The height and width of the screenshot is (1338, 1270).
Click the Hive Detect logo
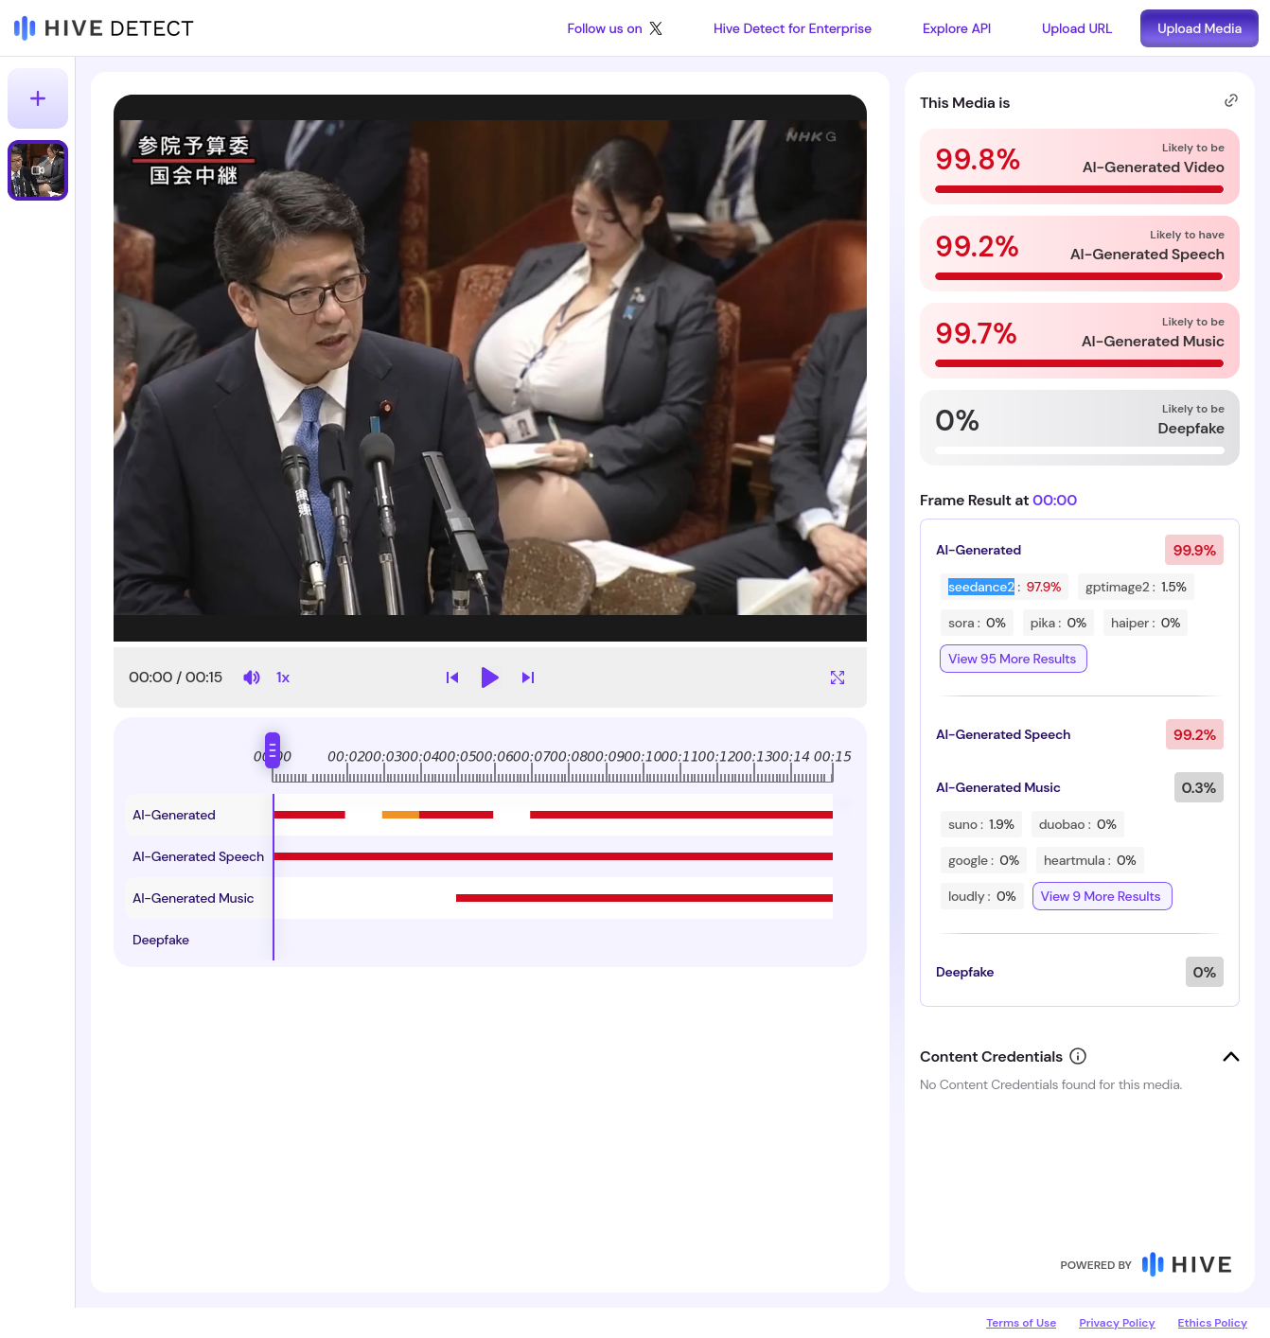[104, 28]
